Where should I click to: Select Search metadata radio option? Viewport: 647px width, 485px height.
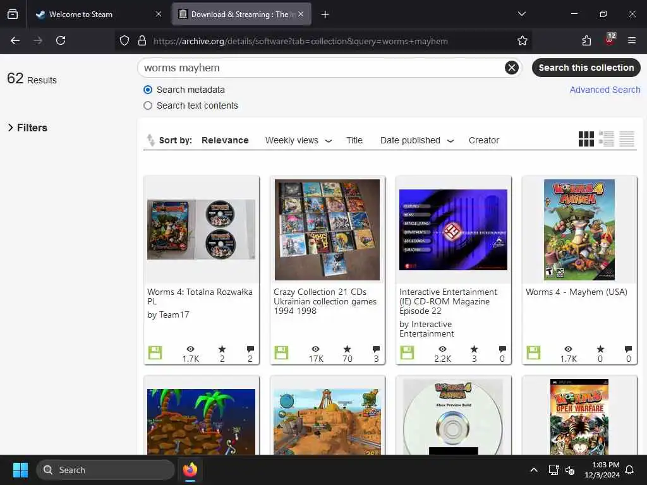click(148, 90)
